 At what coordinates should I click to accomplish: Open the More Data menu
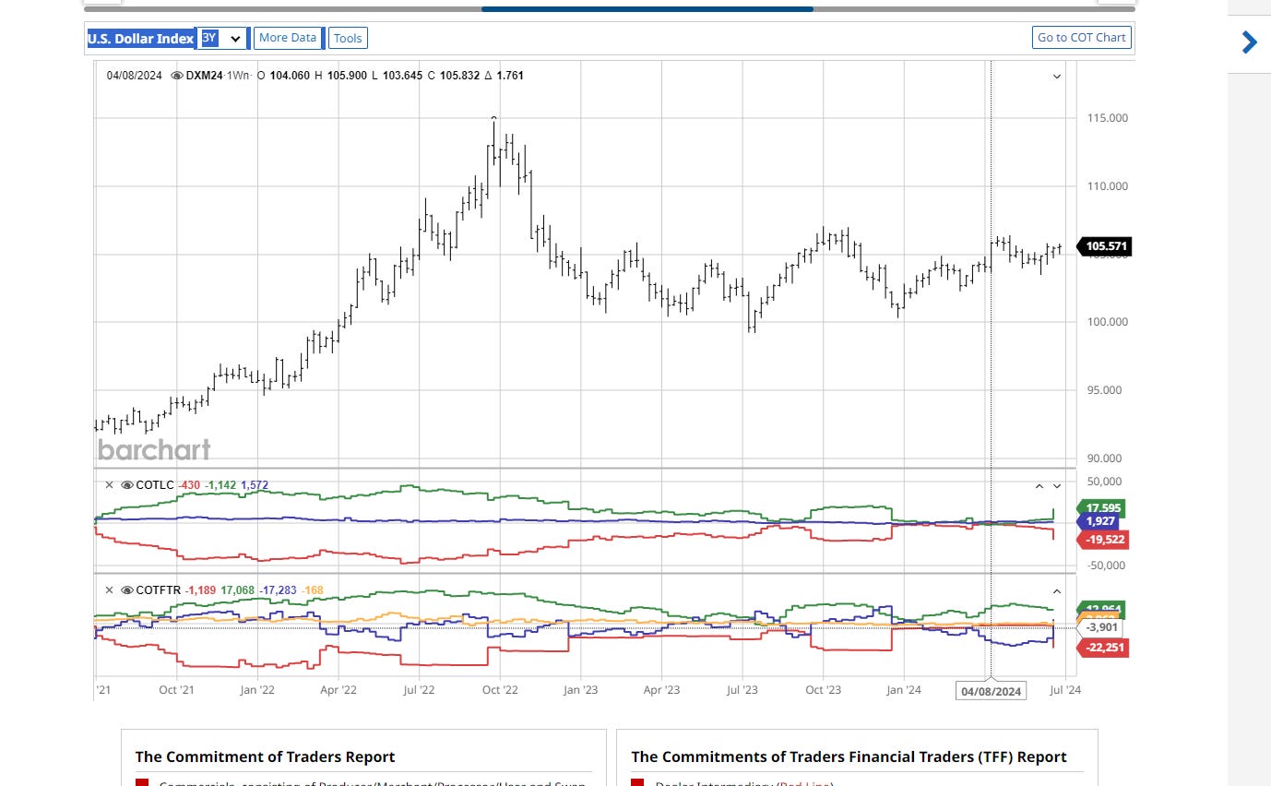(x=288, y=38)
